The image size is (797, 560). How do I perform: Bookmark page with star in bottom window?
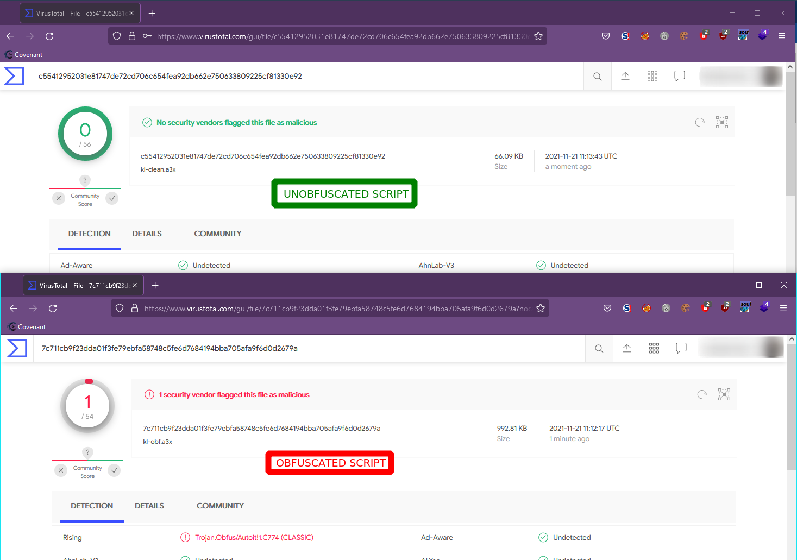(541, 308)
